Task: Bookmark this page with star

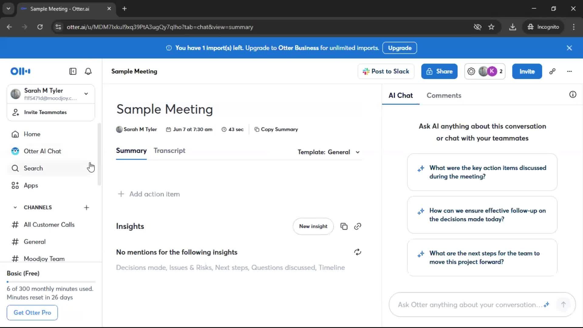Action: coord(491,27)
